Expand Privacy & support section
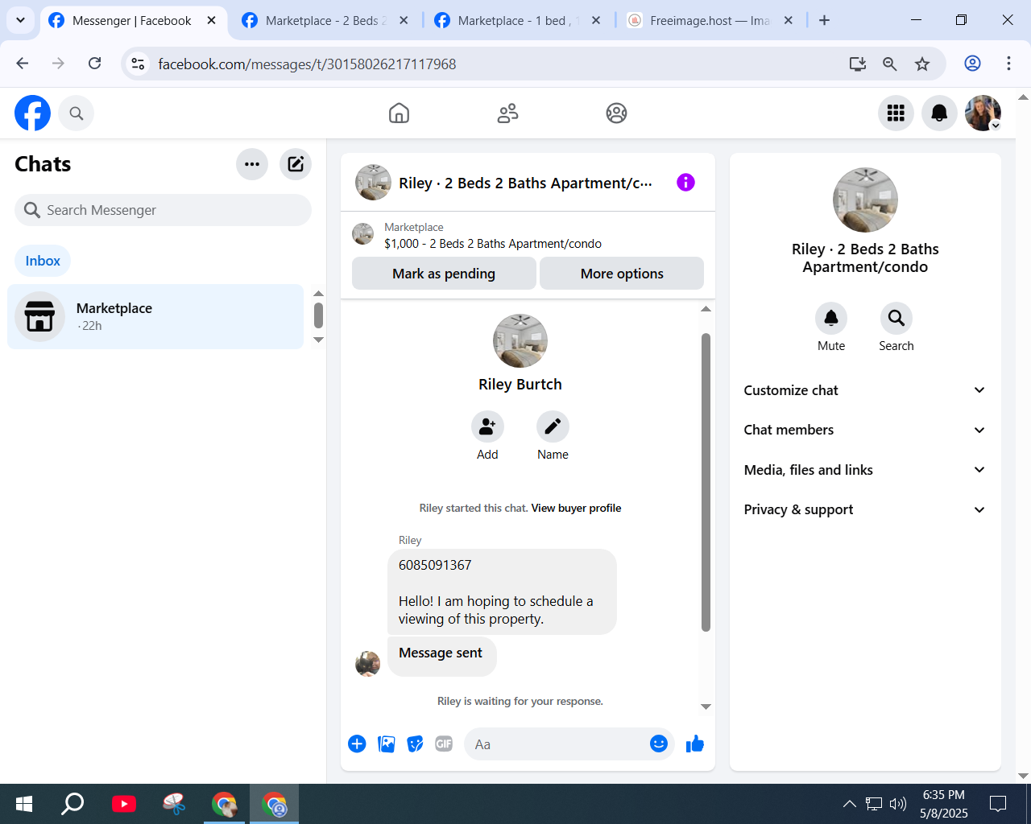 pyautogui.click(x=865, y=509)
